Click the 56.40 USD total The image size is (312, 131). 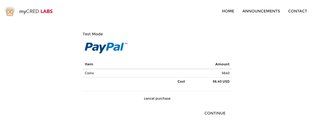pyautogui.click(x=221, y=81)
